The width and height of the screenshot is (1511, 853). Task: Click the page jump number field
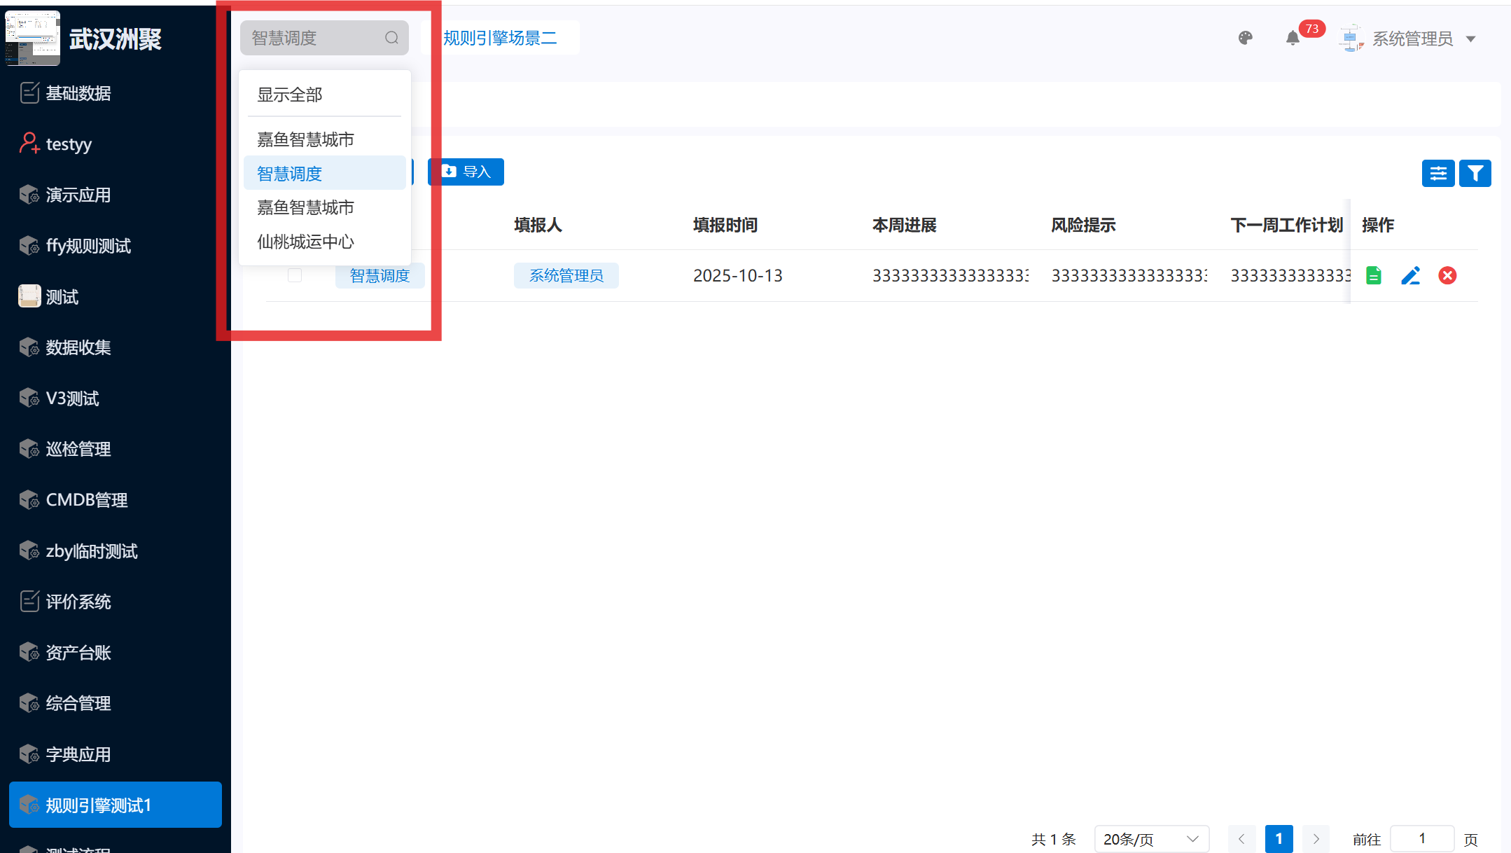(1421, 838)
